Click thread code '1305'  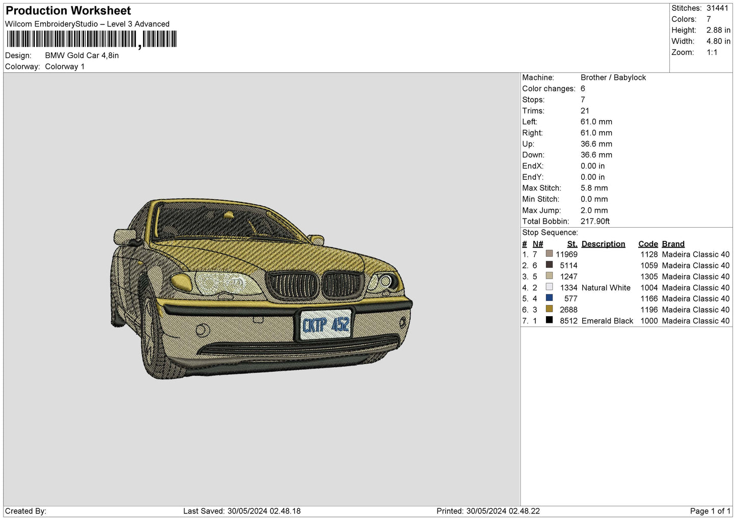point(649,277)
